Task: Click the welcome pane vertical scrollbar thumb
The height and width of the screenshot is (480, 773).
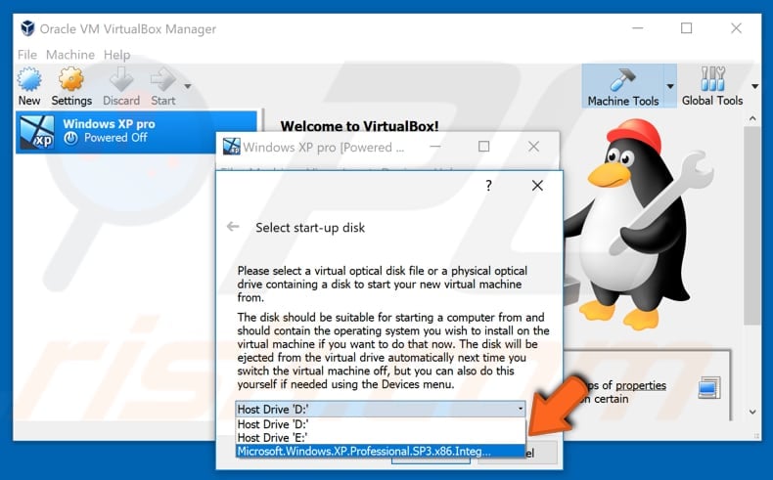Action: [752, 226]
